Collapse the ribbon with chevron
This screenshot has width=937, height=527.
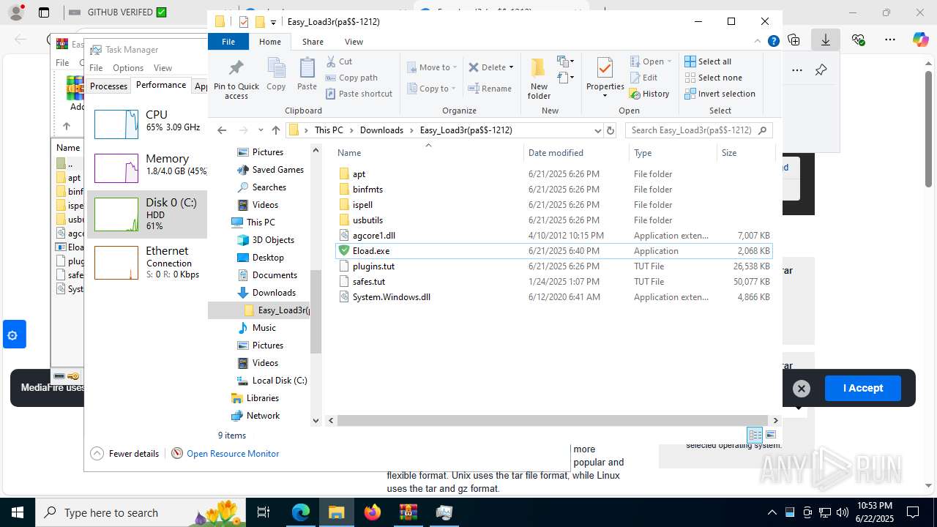tap(758, 42)
